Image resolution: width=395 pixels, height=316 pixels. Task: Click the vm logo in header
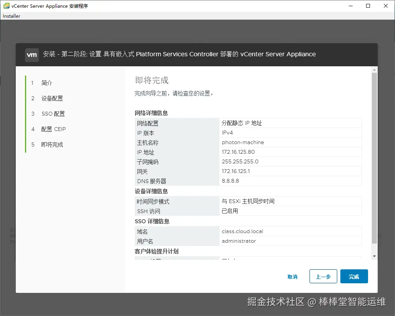[x=32, y=55]
